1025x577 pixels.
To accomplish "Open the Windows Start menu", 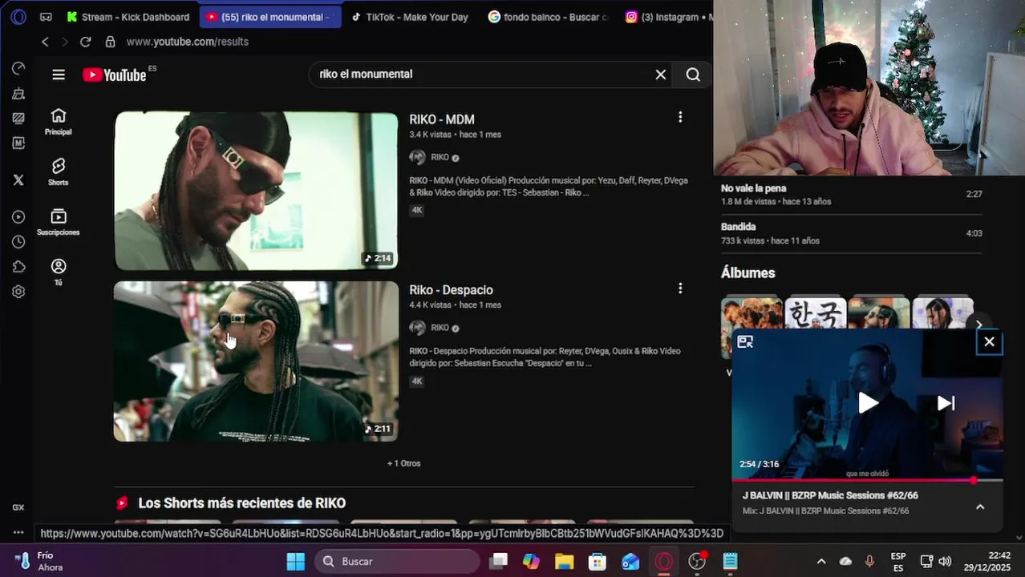I will click(296, 562).
